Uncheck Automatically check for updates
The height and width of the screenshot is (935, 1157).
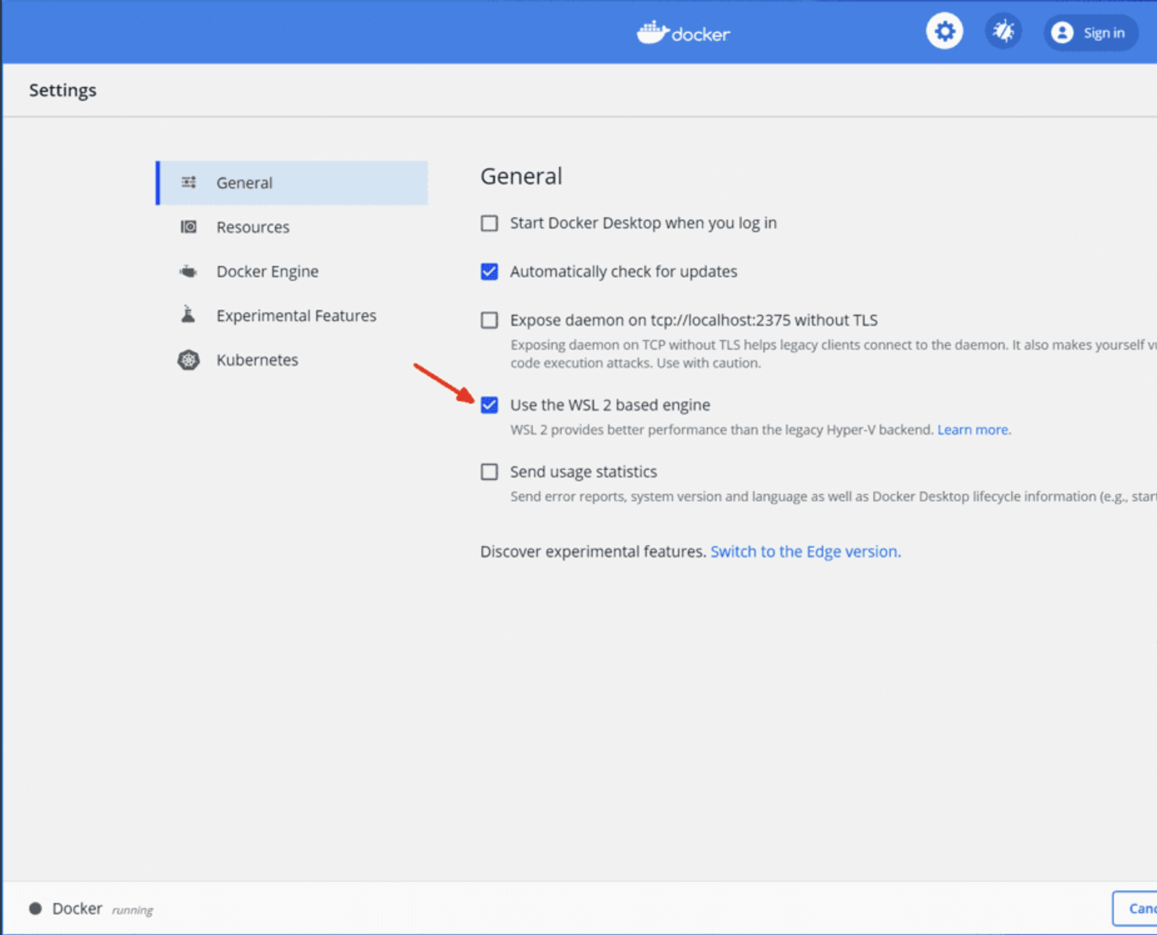(x=490, y=272)
